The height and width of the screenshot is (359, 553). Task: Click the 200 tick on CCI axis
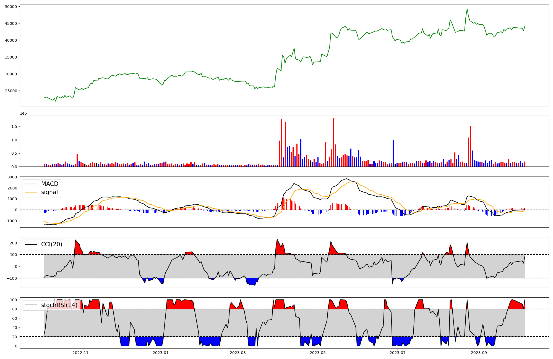coord(14,243)
